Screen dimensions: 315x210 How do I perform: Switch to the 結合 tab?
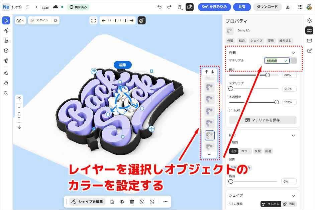point(241,40)
